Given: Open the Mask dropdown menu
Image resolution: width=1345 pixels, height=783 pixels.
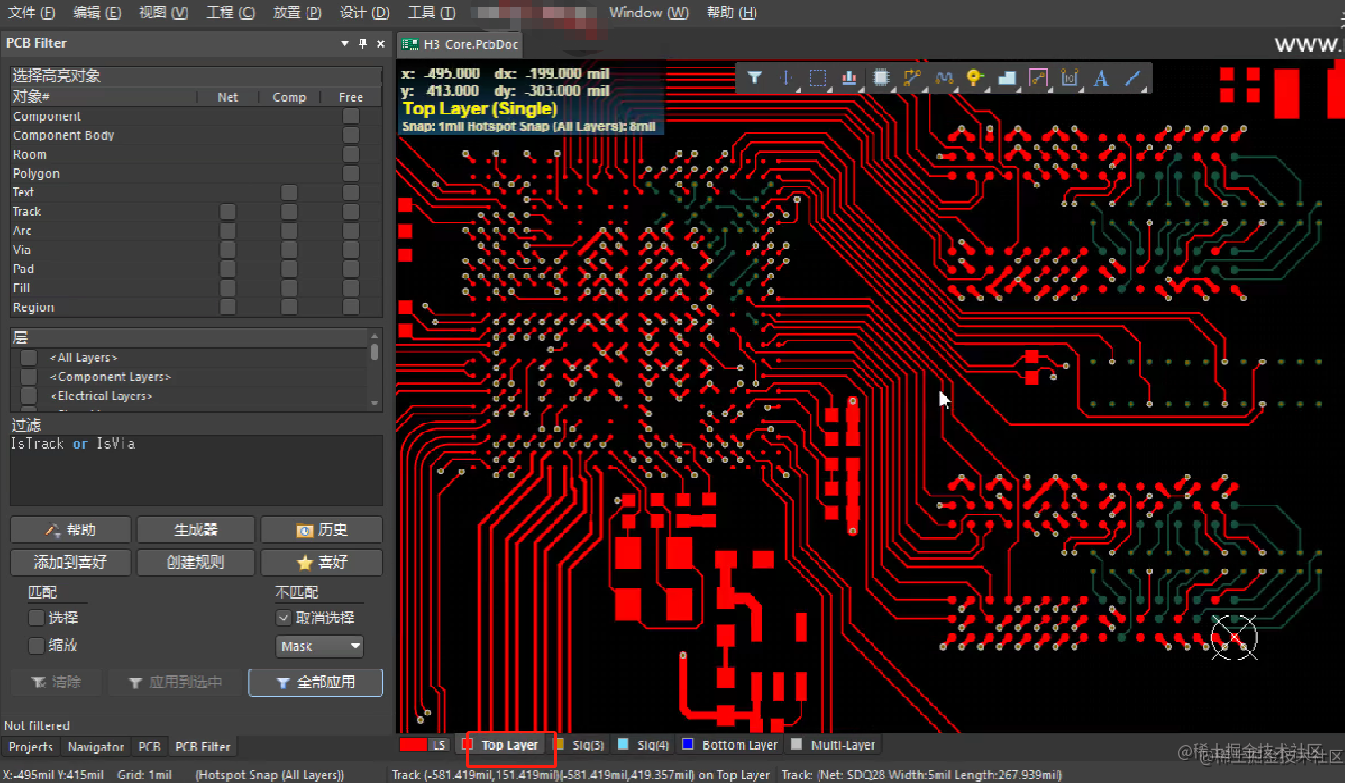Looking at the screenshot, I should [319, 646].
